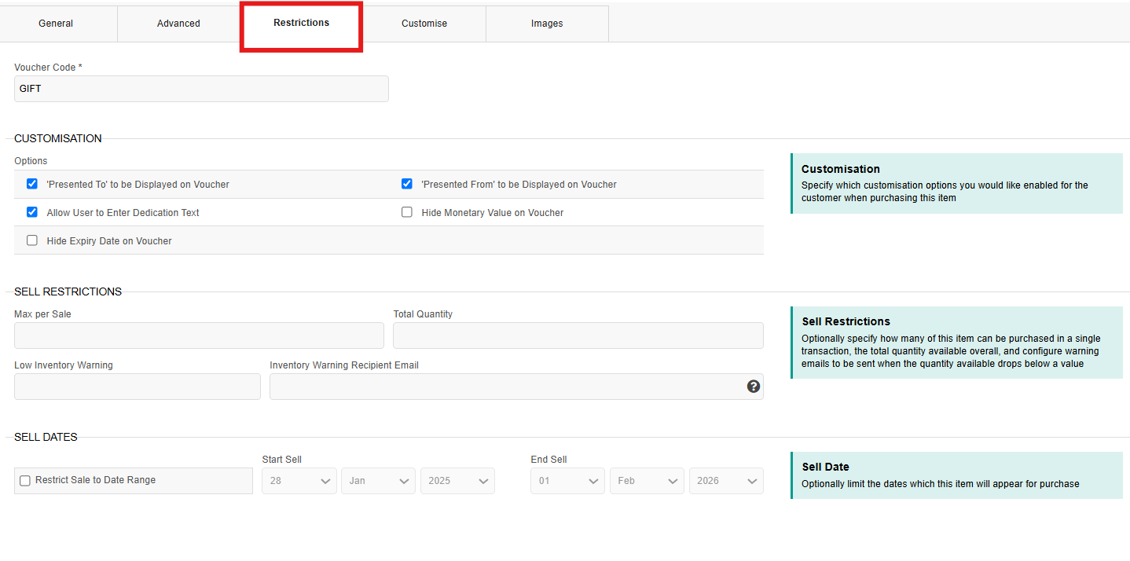Open the Start Sell month dropdown
This screenshot has height=561, width=1130.
click(x=378, y=481)
